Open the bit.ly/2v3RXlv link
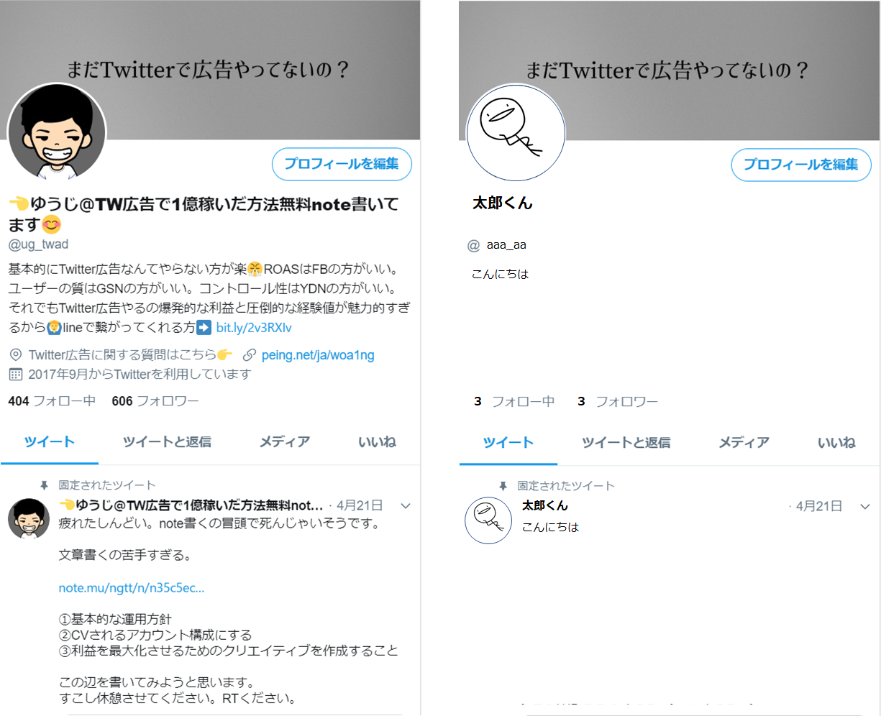 coord(254,328)
